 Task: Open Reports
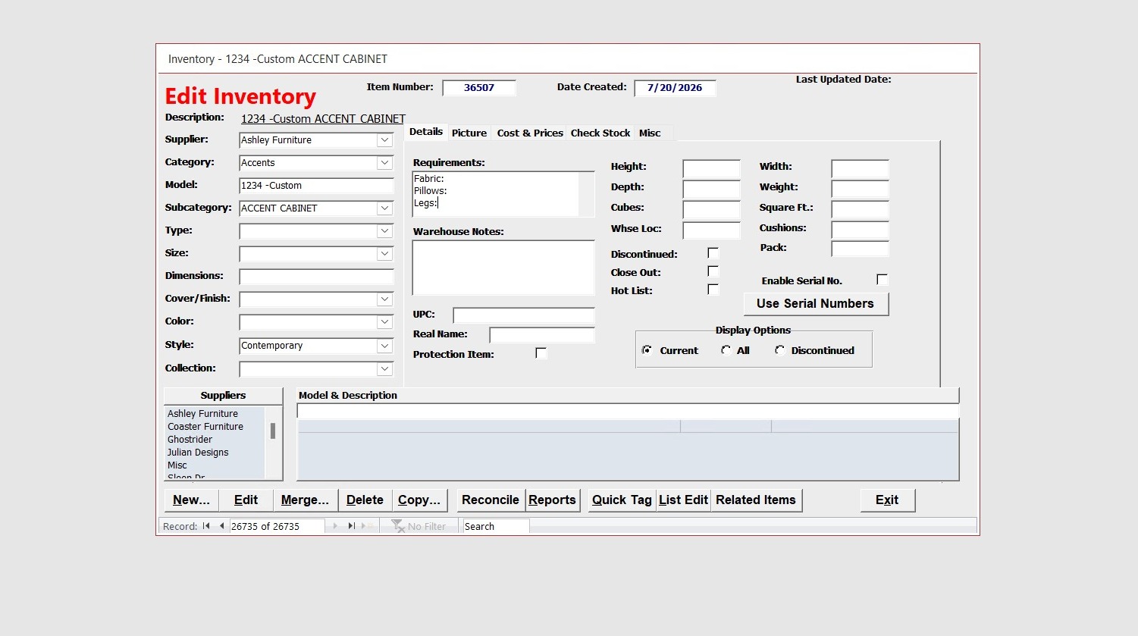(x=552, y=500)
